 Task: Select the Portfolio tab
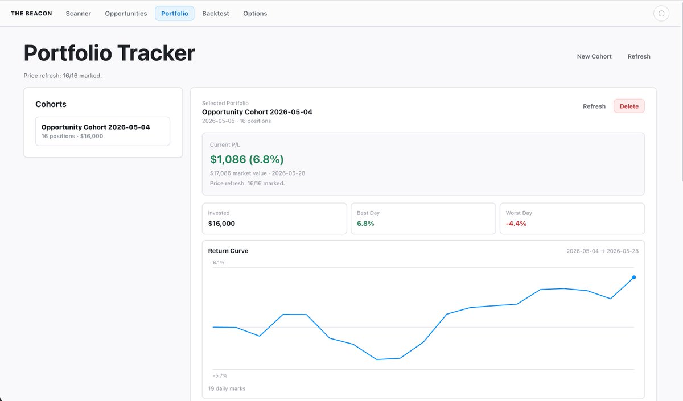tap(174, 13)
